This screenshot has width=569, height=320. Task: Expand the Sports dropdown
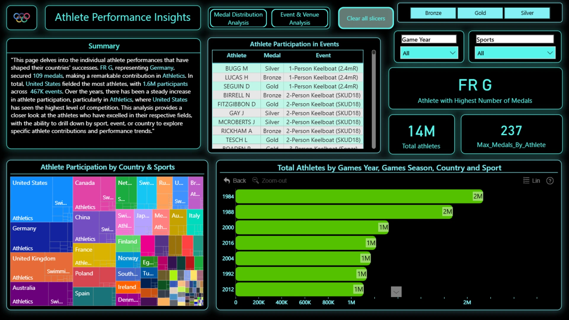point(515,53)
